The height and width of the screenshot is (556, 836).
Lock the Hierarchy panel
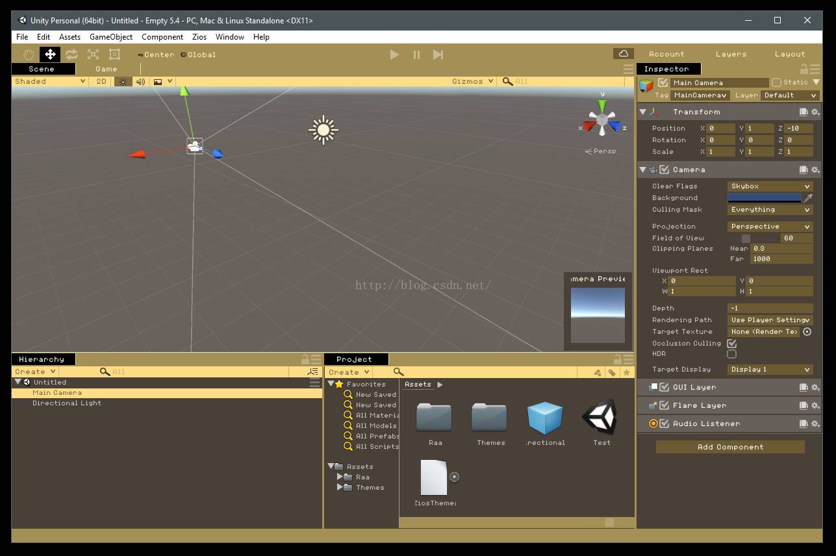[x=305, y=359]
